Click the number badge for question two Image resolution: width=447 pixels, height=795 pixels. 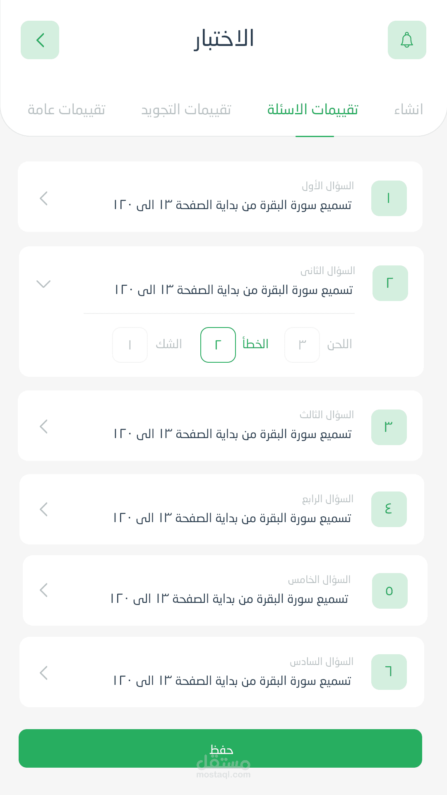coord(390,283)
